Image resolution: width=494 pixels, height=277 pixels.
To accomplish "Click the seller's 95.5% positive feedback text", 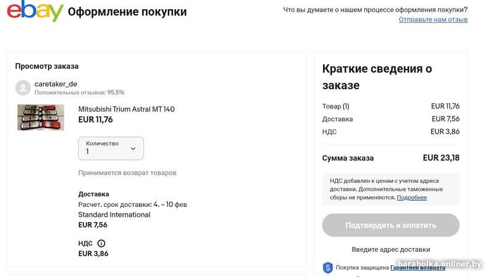I will 80,92.
